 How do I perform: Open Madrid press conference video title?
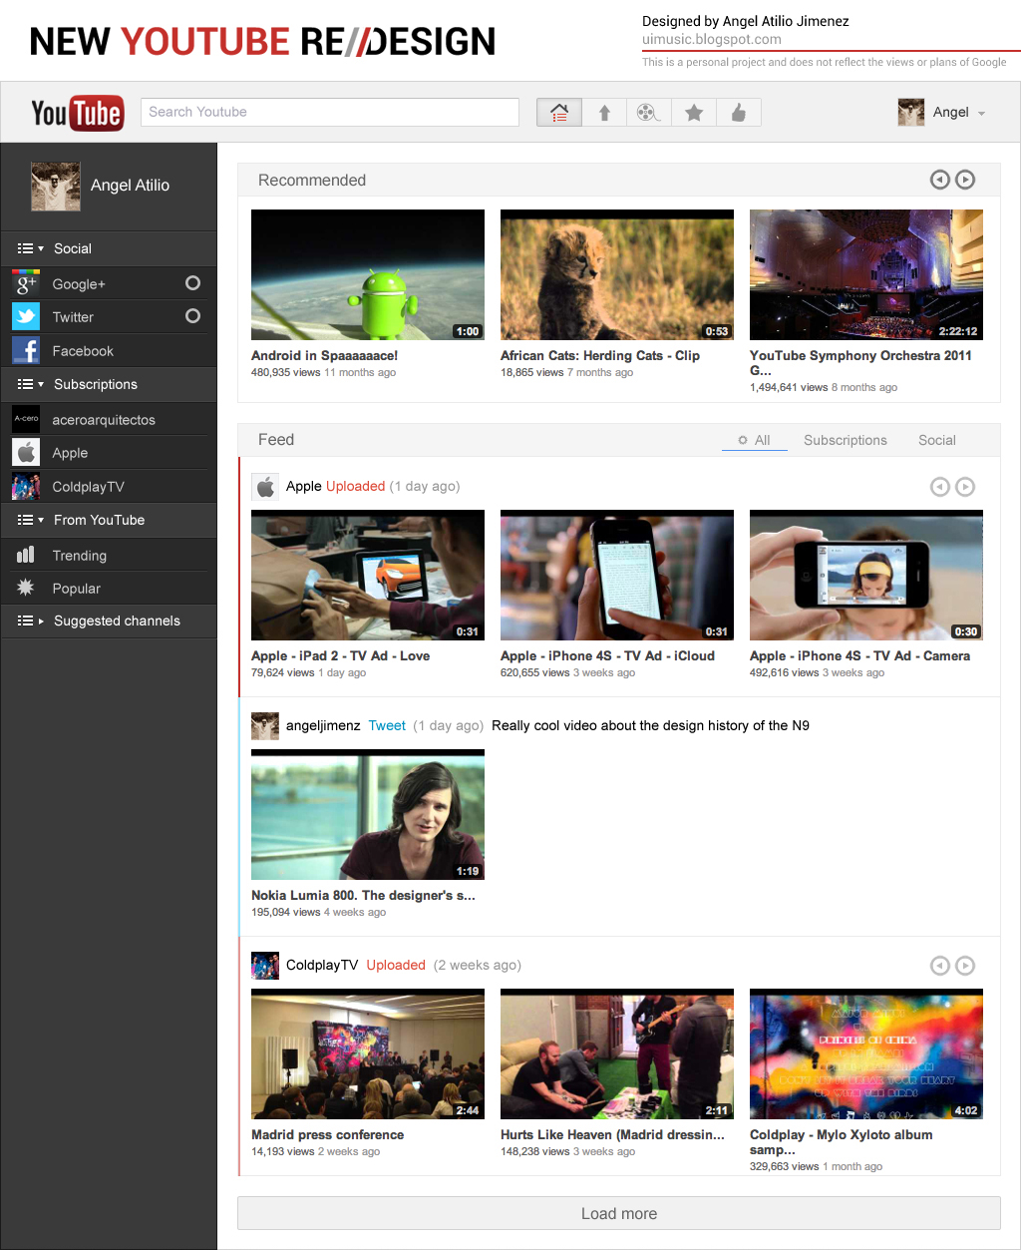tap(327, 1134)
